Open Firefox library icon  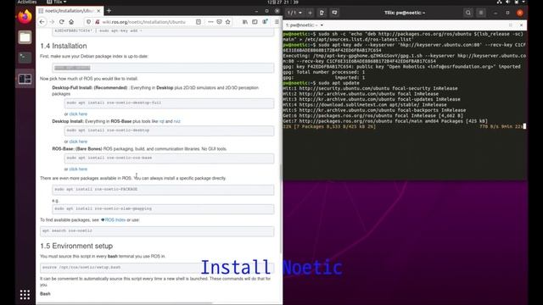245,22
